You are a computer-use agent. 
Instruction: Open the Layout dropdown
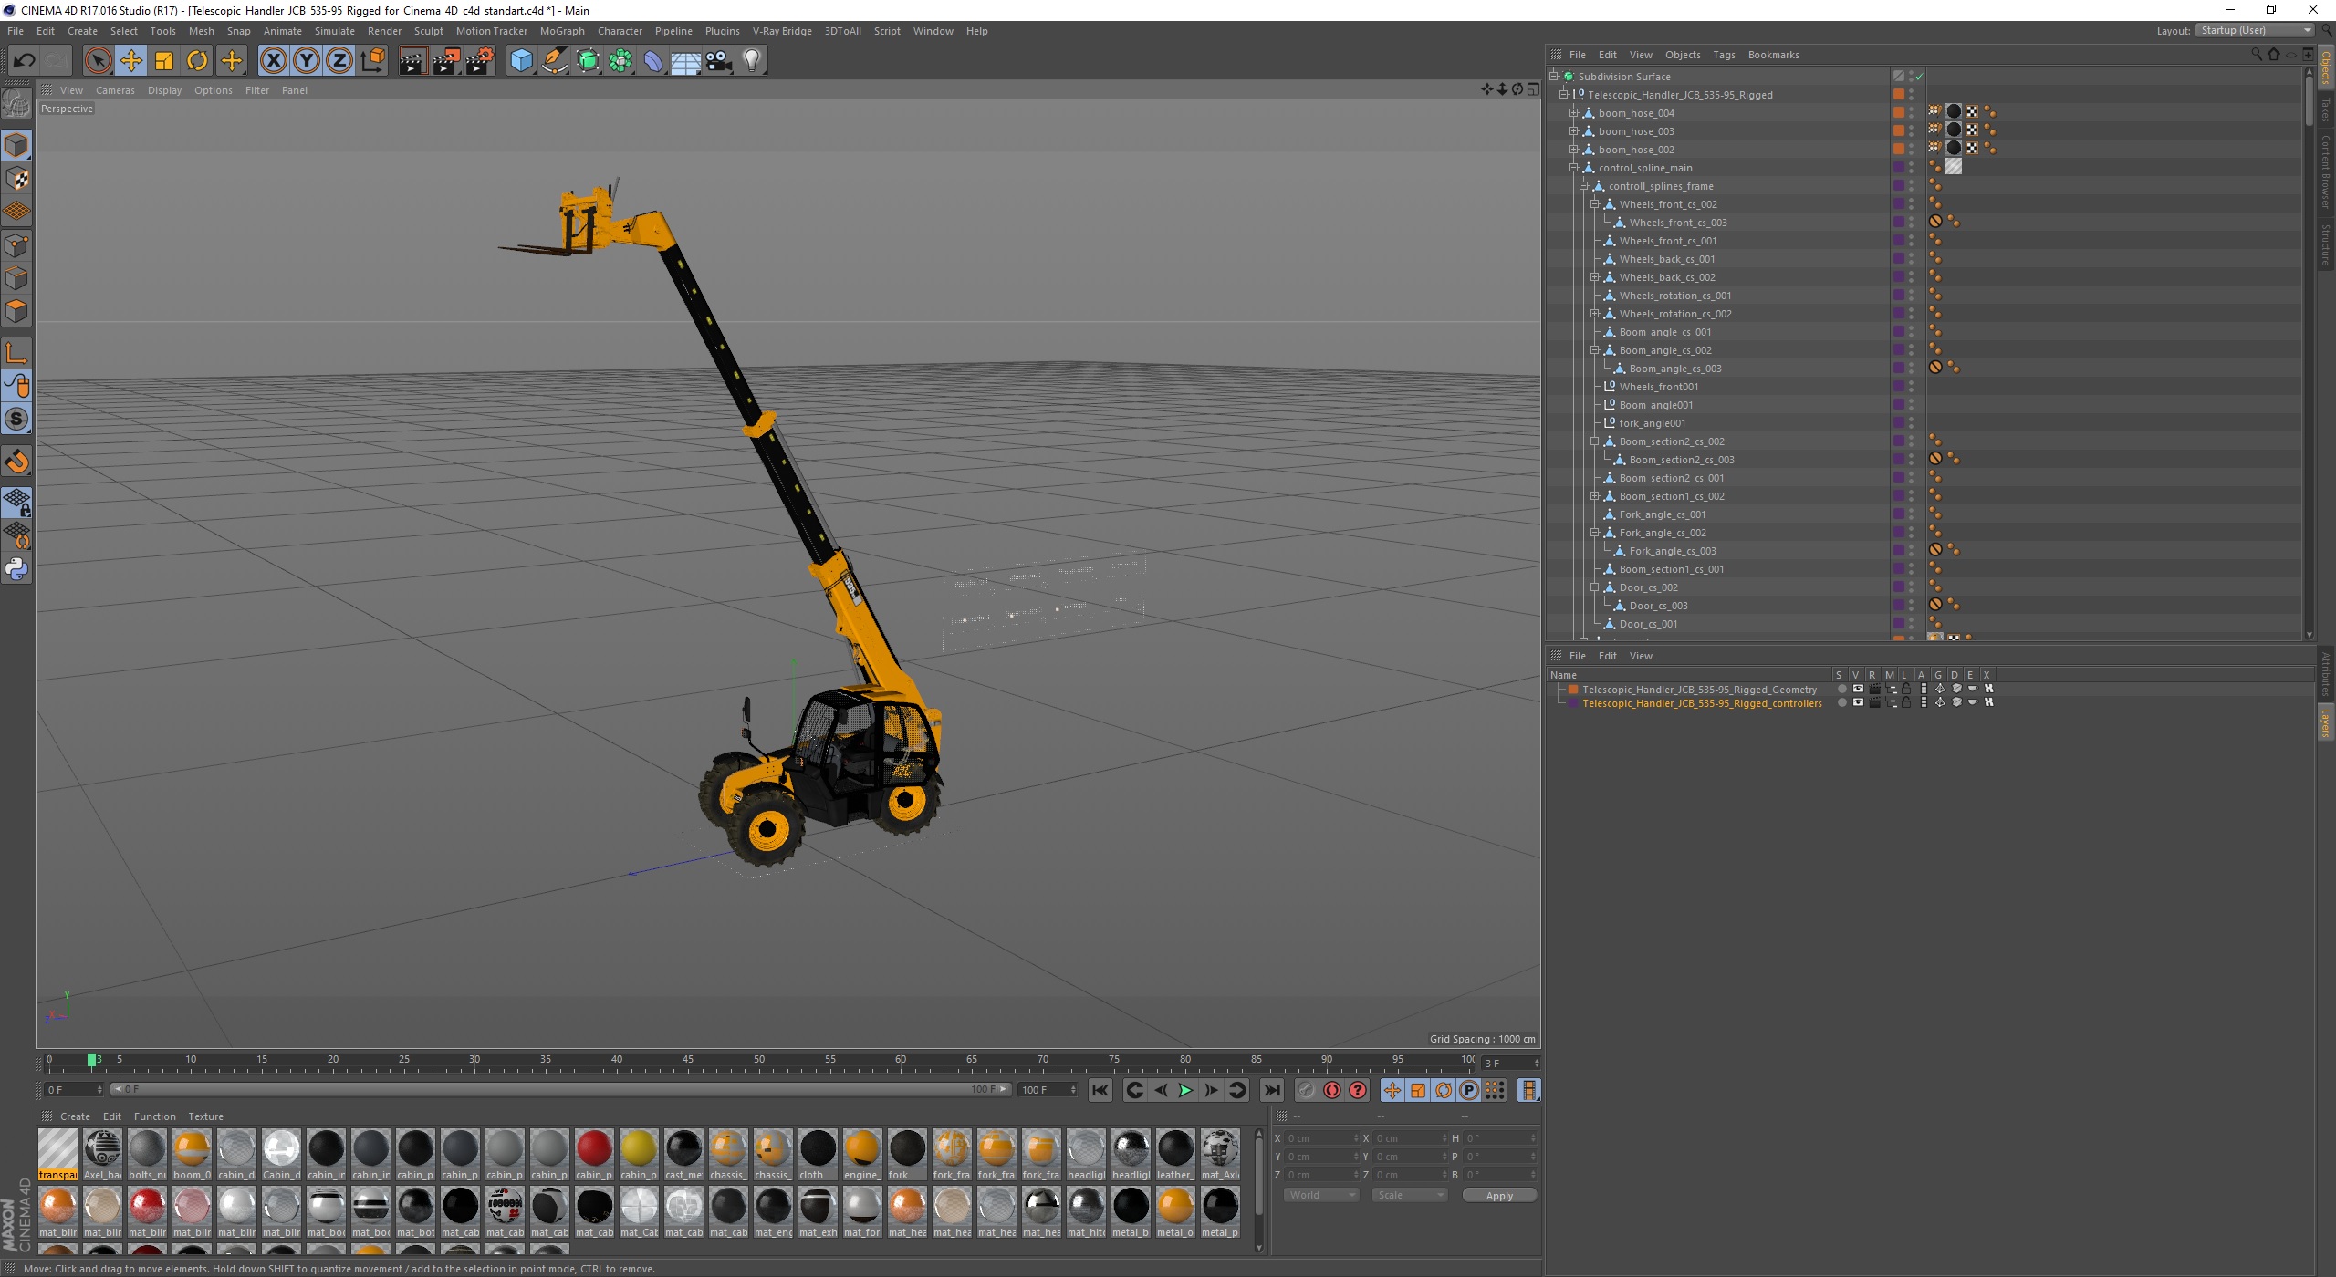[2255, 31]
